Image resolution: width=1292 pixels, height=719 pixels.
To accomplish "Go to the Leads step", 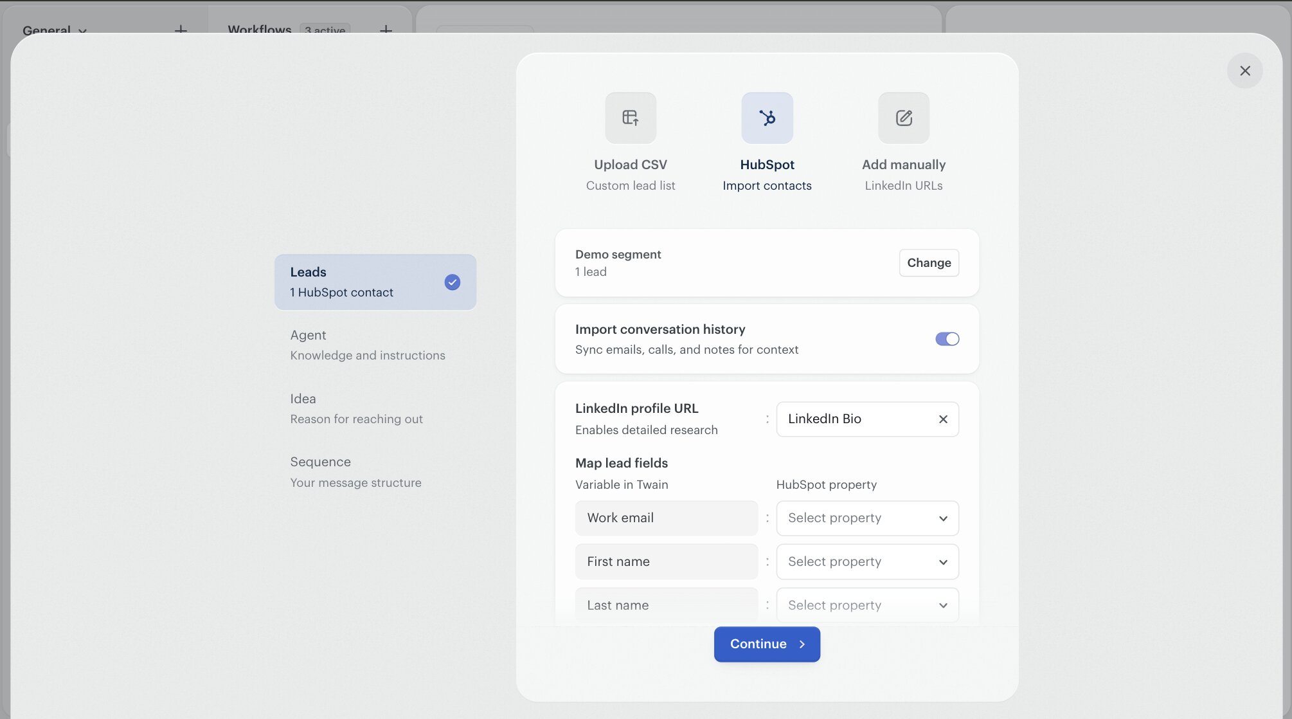I will coord(375,282).
